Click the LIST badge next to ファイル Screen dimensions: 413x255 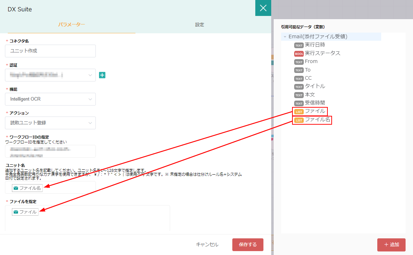tap(299, 112)
